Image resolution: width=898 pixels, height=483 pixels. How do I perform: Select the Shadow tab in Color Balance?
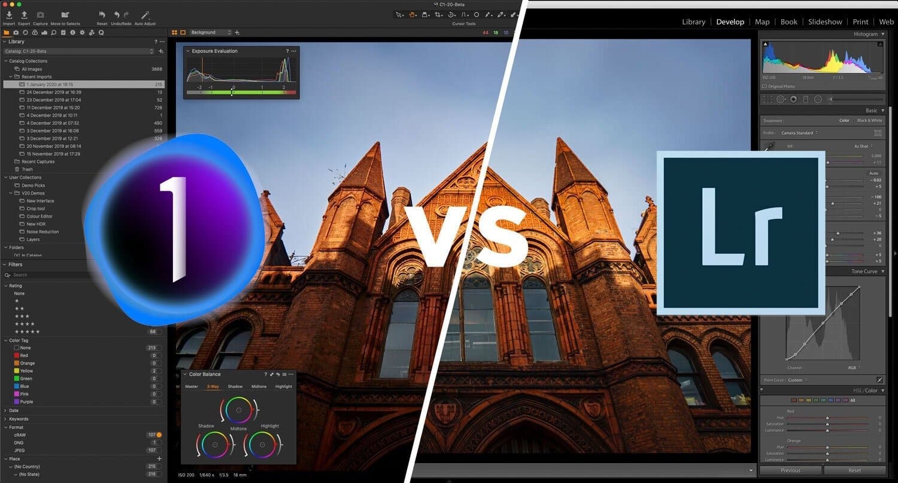(x=235, y=386)
